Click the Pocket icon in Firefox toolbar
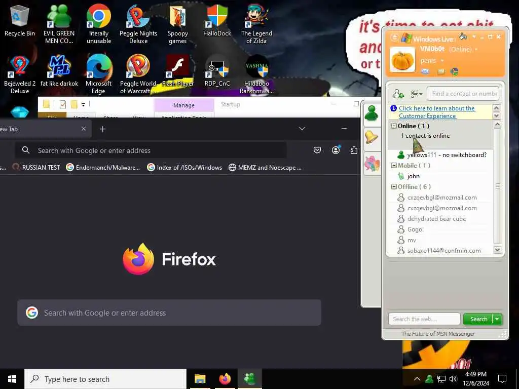Screen dimensions: 519x389 317,150
